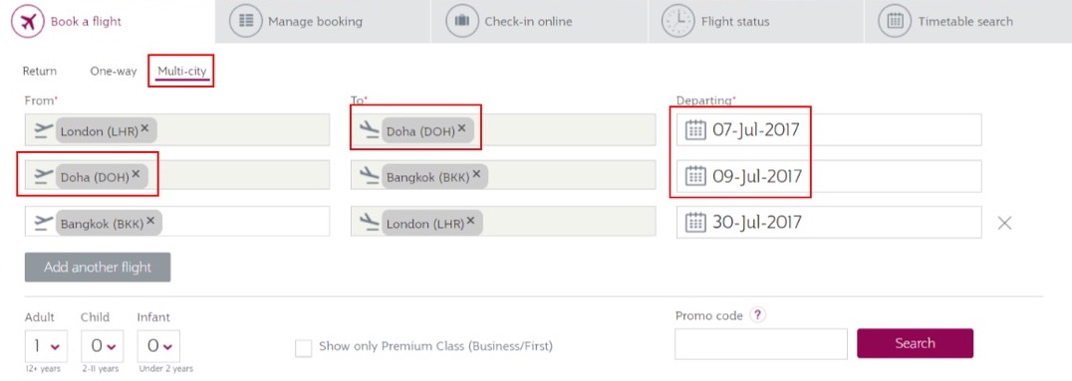
Task: Focus the Promo code input field
Action: 761,343
